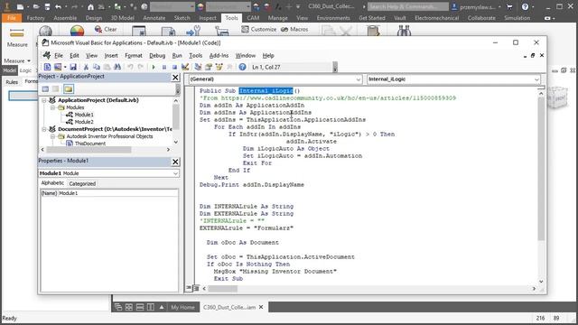Click the code window vertical scrollbar
The height and width of the screenshot is (325, 578).
pos(541,169)
